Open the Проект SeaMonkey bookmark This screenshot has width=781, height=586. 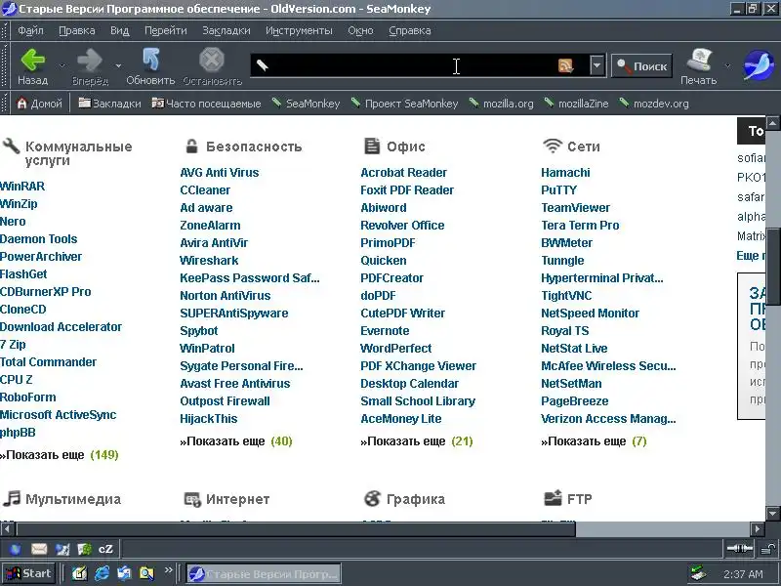404,104
